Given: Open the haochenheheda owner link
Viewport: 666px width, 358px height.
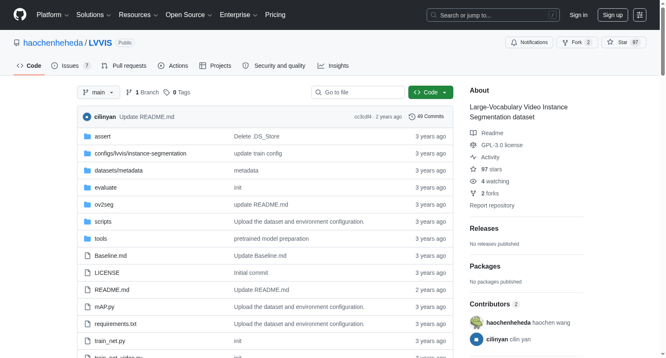Looking at the screenshot, I should tap(53, 43).
